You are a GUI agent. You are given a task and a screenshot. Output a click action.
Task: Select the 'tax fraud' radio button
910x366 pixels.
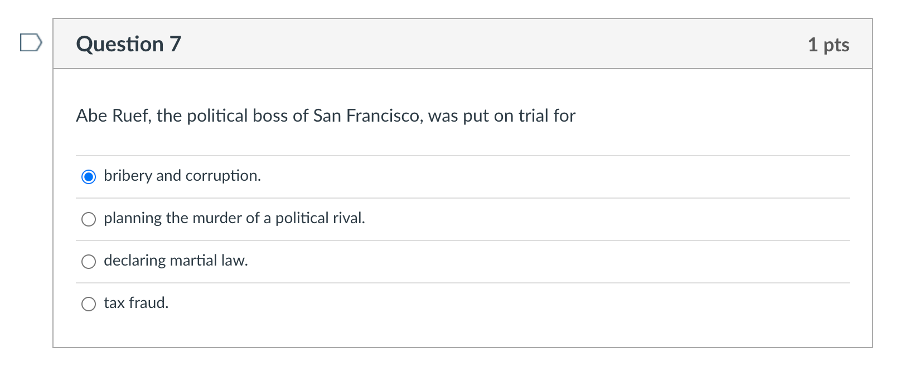[x=89, y=304]
